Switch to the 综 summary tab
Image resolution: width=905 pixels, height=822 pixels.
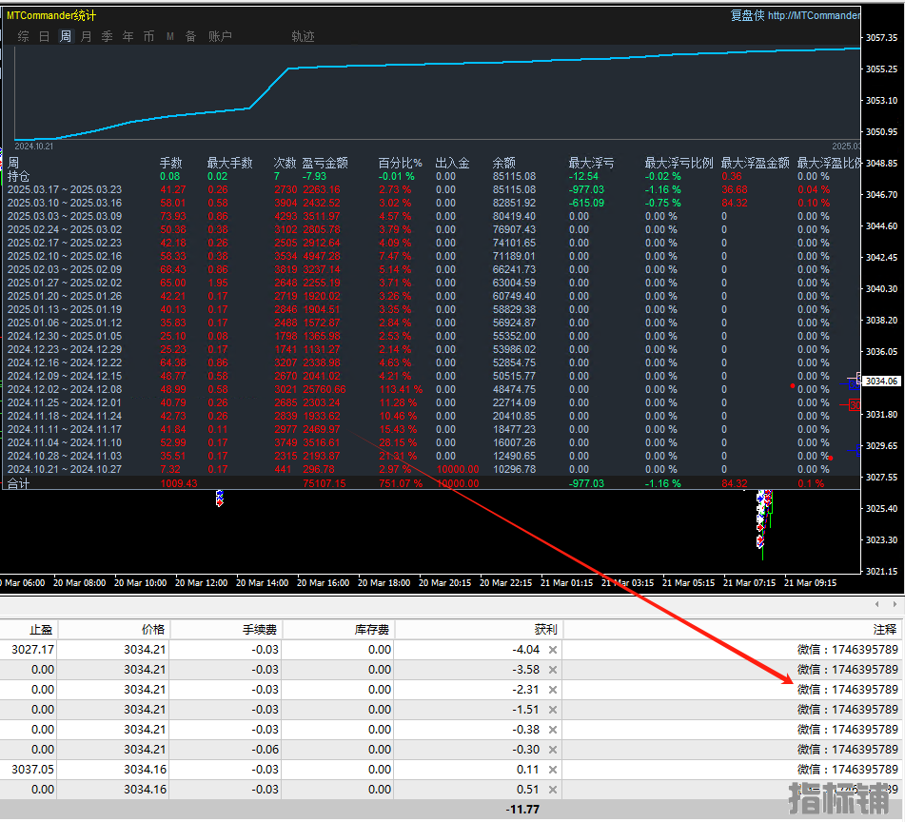tap(23, 36)
